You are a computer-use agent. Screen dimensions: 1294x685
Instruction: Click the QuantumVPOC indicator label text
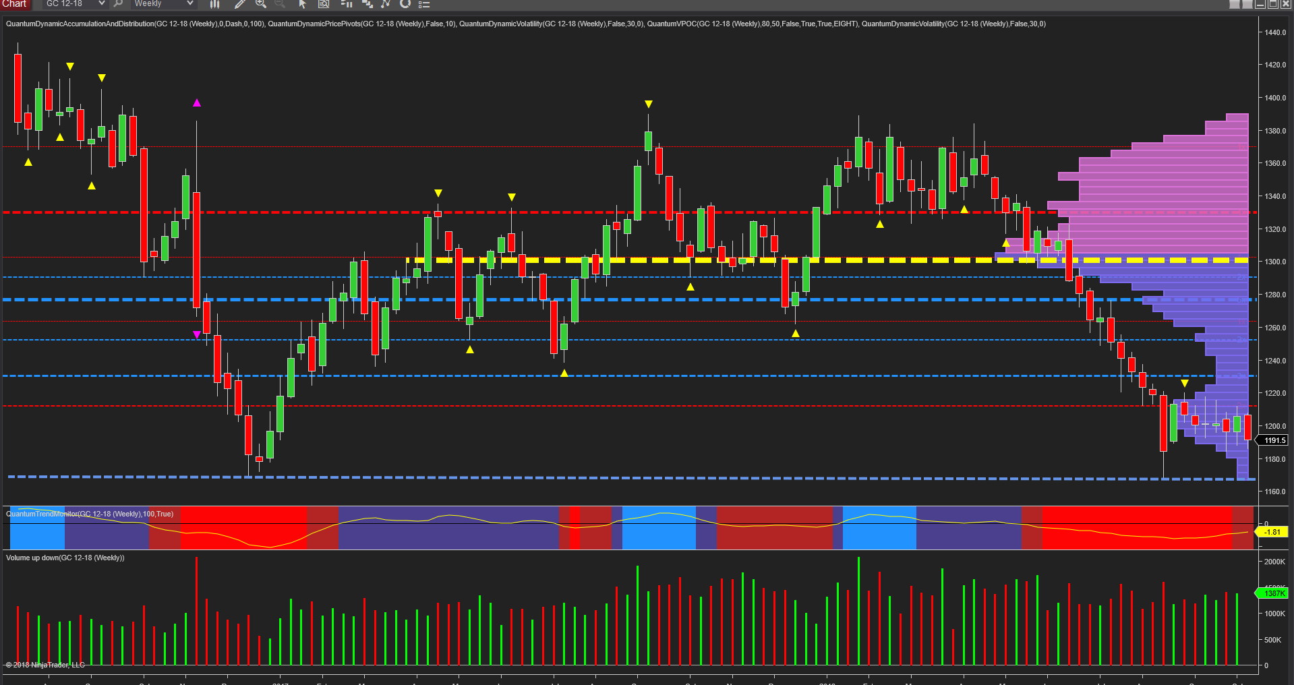point(753,24)
